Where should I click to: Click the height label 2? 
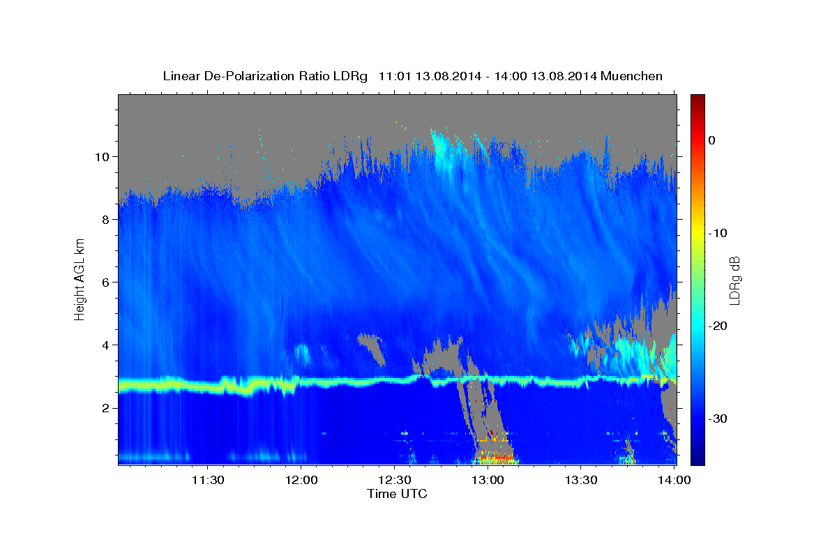coord(107,407)
